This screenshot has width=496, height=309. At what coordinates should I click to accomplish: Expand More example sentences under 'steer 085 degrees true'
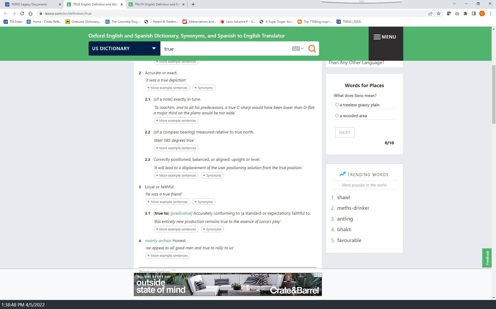pos(176,148)
